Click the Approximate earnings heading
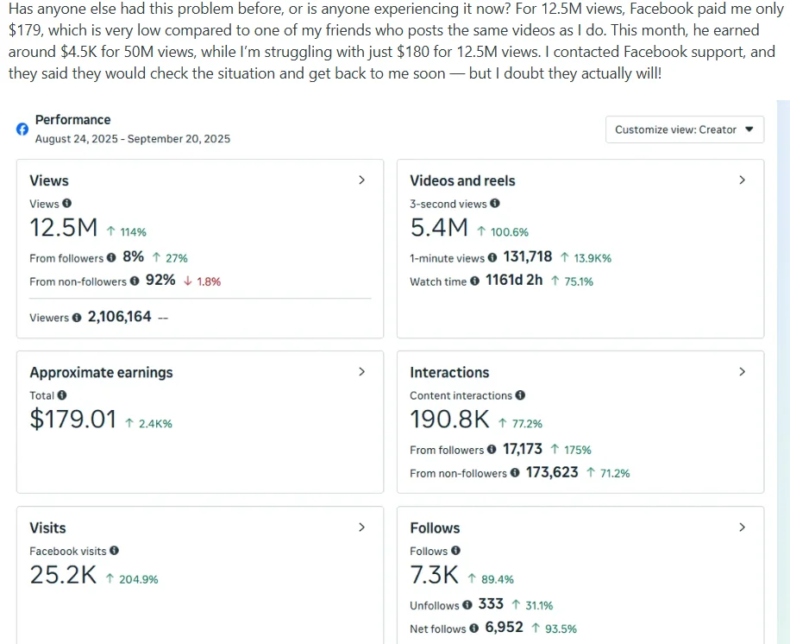This screenshot has width=790, height=644. (x=101, y=372)
